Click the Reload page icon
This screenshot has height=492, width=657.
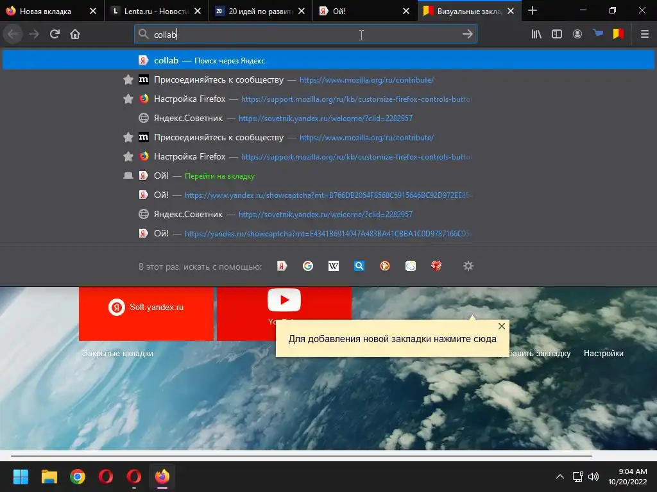pos(55,34)
